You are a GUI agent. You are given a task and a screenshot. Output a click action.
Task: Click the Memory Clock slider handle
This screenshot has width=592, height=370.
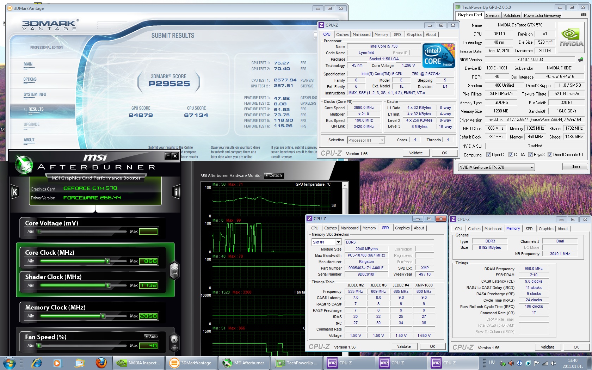point(103,316)
